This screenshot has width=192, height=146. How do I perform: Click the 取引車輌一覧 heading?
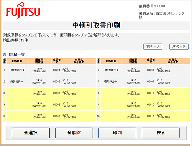click(14, 55)
